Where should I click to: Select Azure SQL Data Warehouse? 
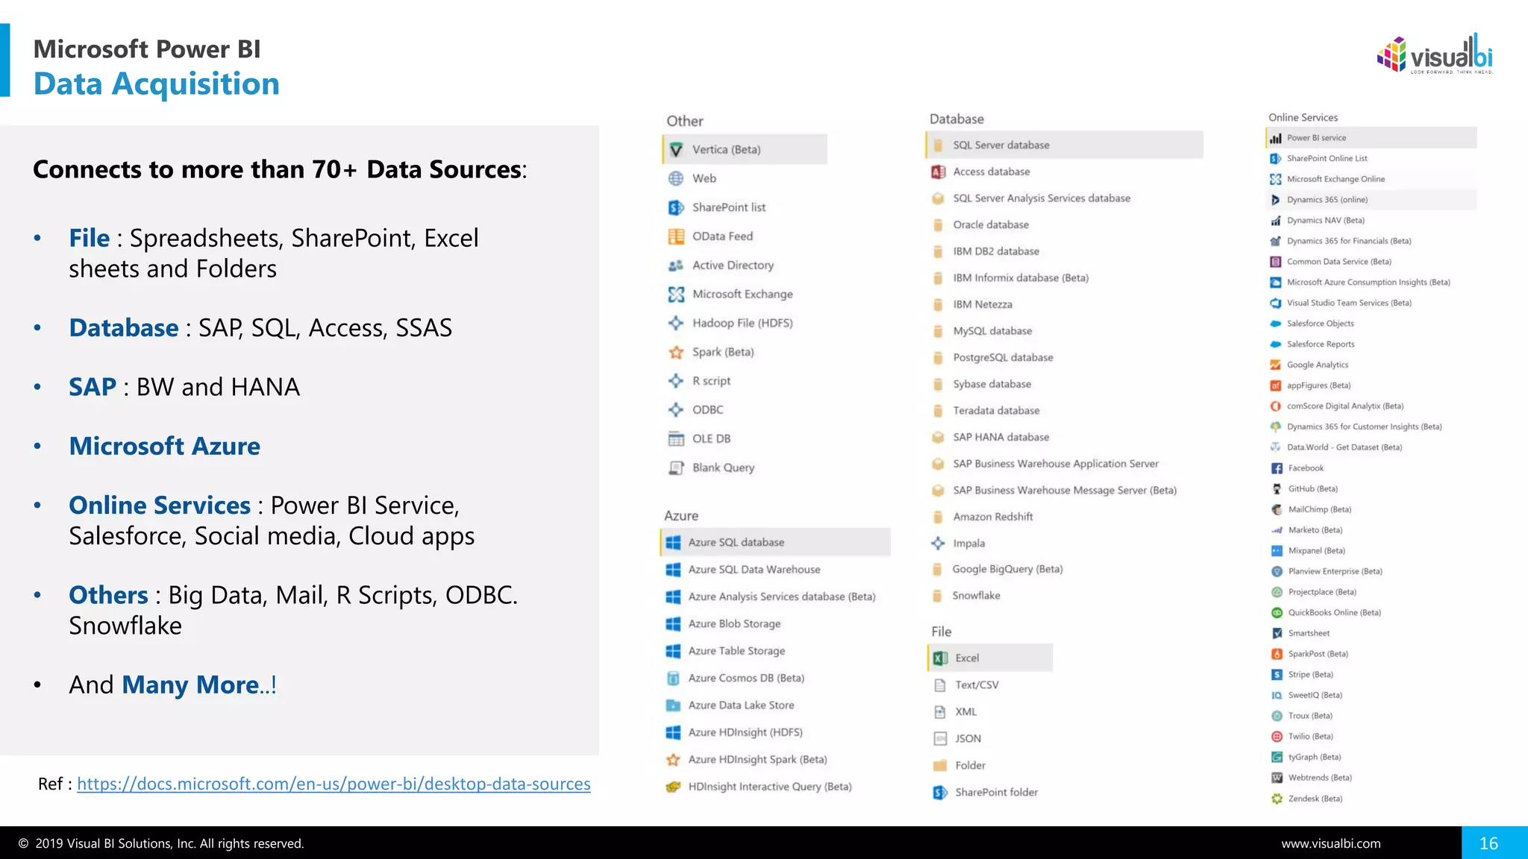tap(743, 570)
